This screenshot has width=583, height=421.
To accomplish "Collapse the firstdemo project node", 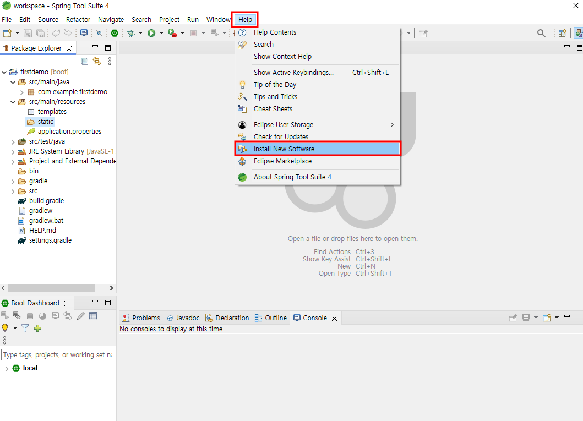I will [4, 72].
